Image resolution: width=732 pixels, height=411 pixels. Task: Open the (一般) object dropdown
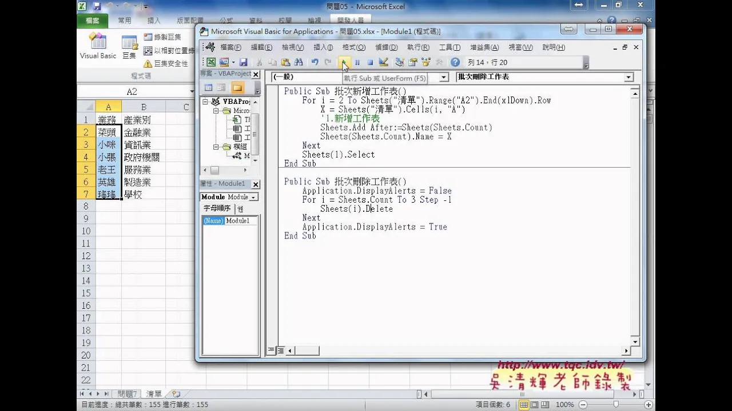(x=444, y=77)
